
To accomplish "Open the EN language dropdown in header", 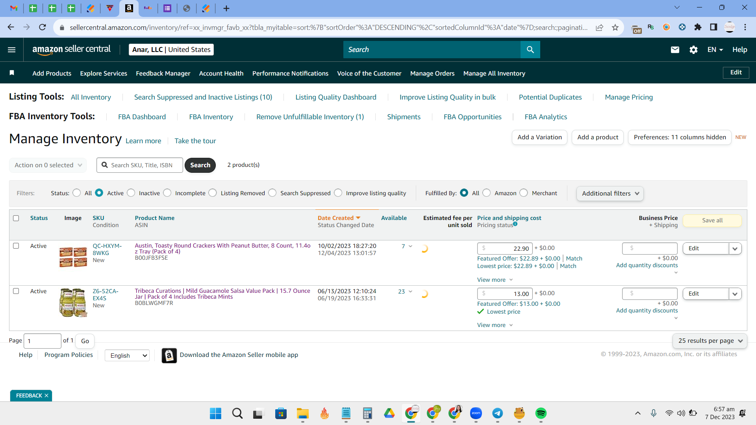I will [x=715, y=50].
